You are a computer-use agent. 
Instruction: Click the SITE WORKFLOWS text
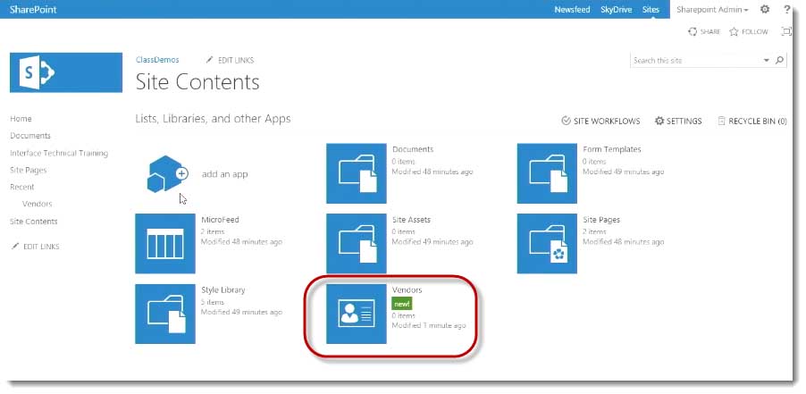pyautogui.click(x=607, y=122)
